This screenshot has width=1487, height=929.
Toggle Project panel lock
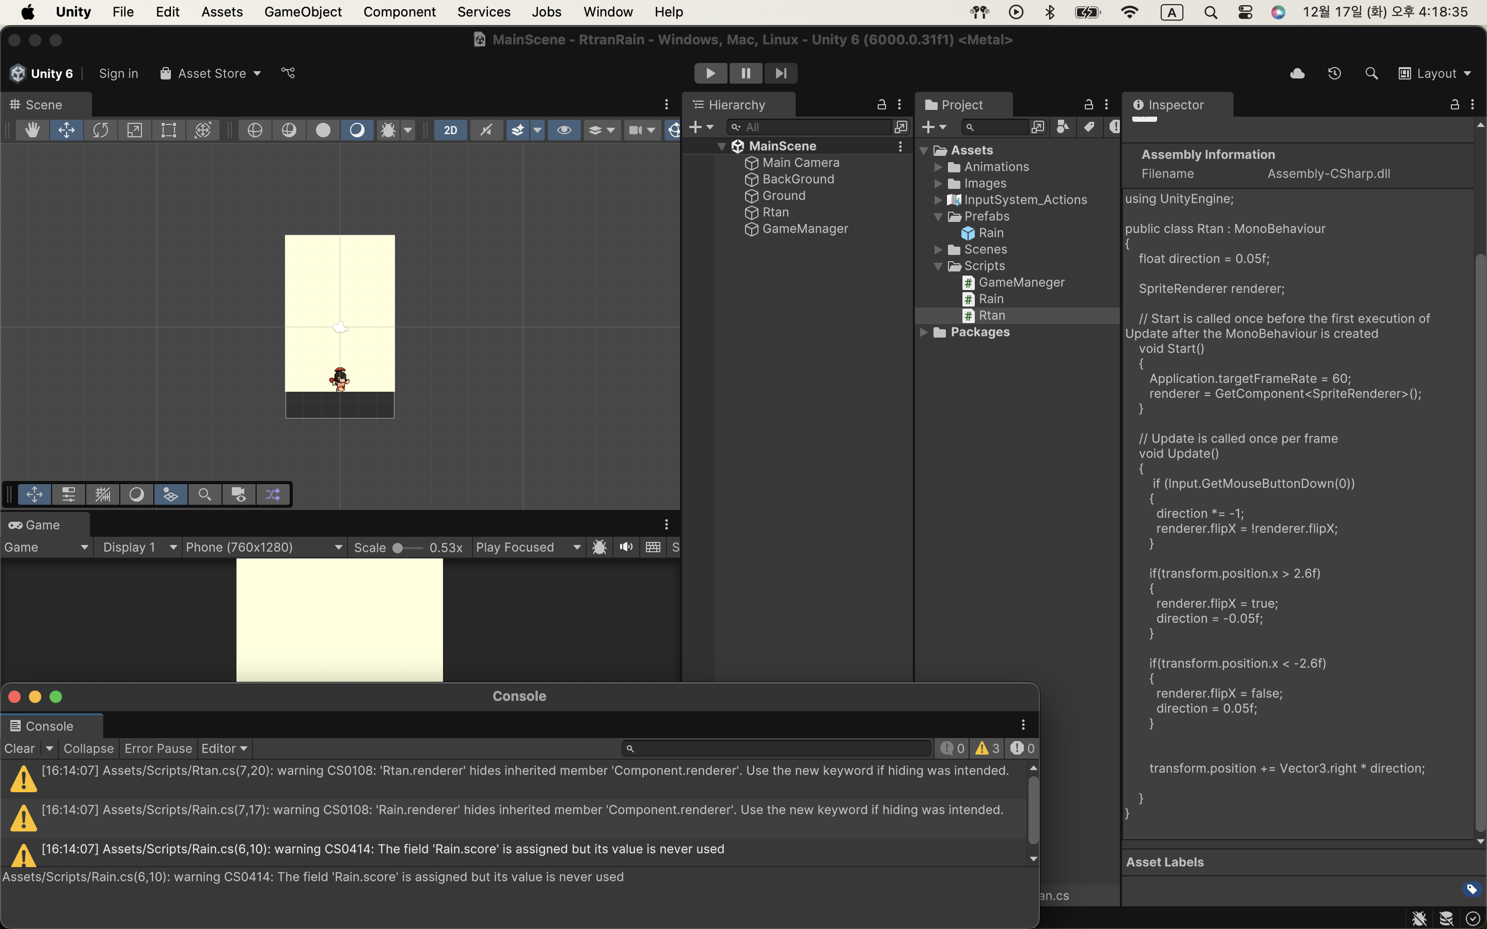click(1089, 104)
